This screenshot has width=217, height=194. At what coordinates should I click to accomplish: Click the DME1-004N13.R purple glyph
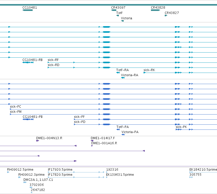pos(37,141)
